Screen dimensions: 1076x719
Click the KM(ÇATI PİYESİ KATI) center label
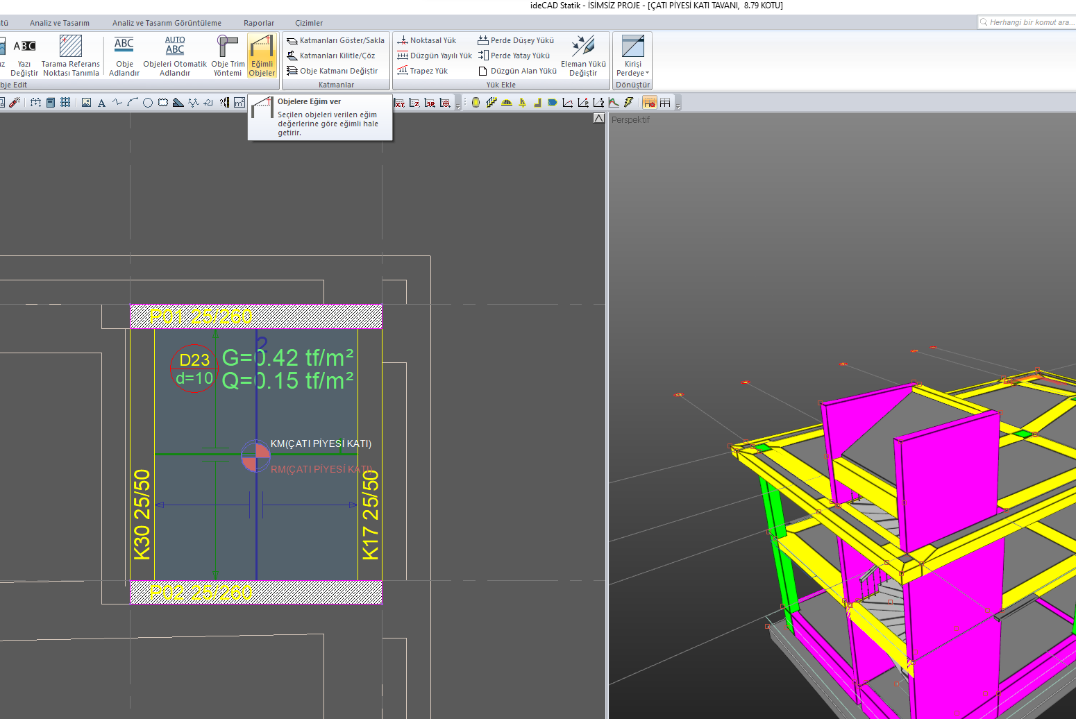pos(321,443)
